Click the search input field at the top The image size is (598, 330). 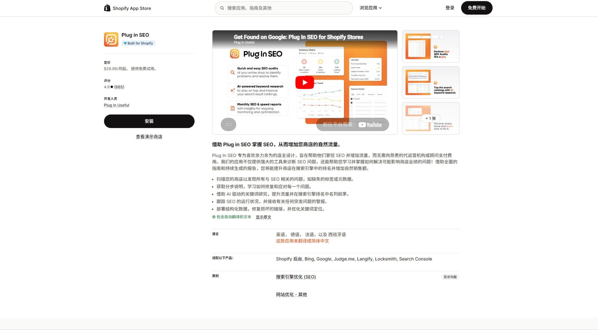tap(283, 8)
